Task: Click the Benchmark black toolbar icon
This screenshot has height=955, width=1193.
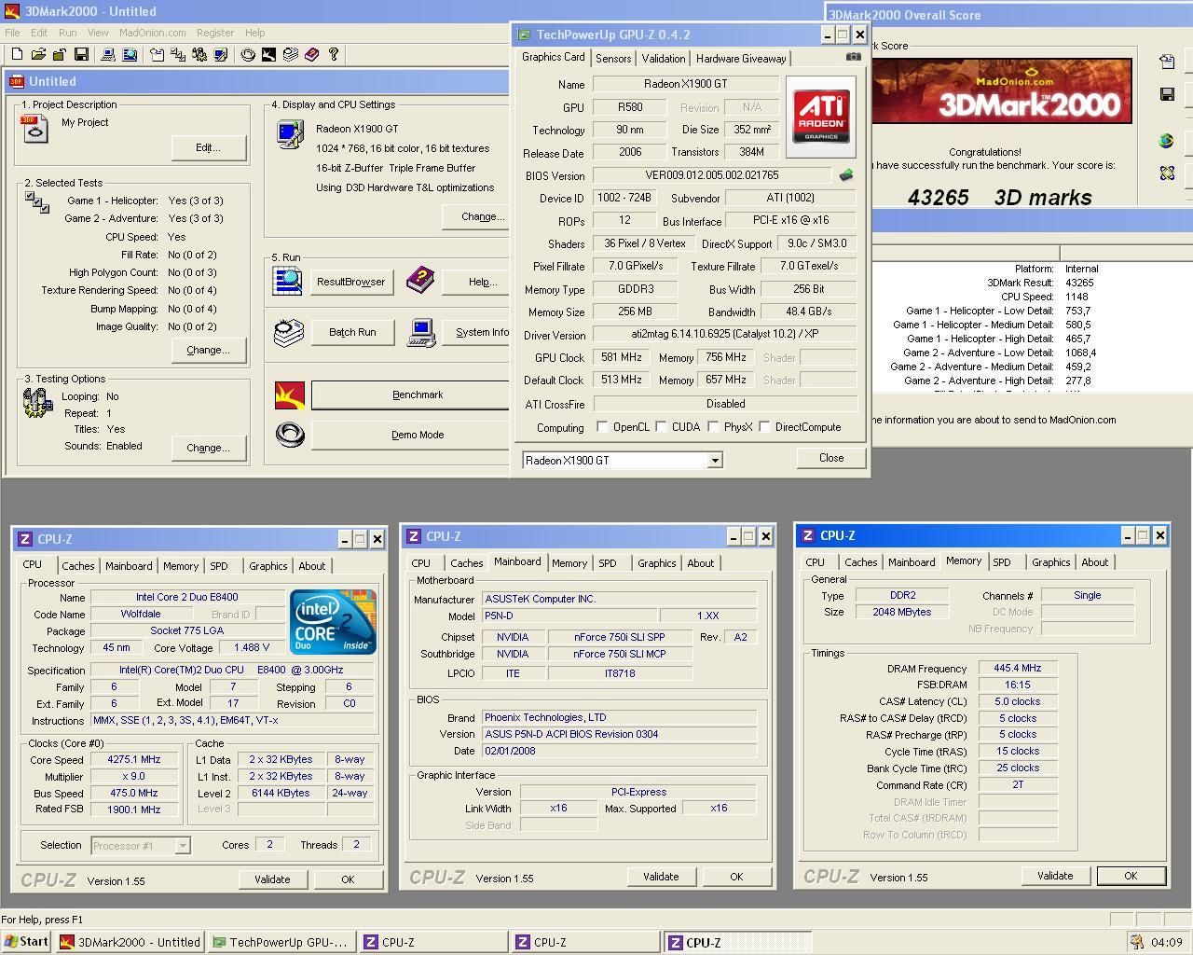Action: [268, 55]
